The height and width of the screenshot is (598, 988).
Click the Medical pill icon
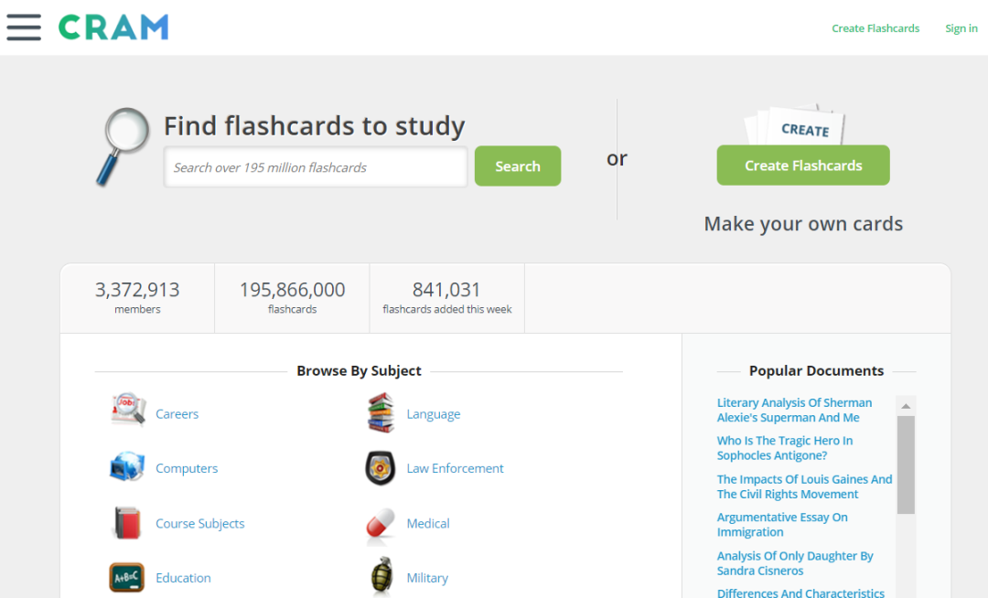click(381, 524)
